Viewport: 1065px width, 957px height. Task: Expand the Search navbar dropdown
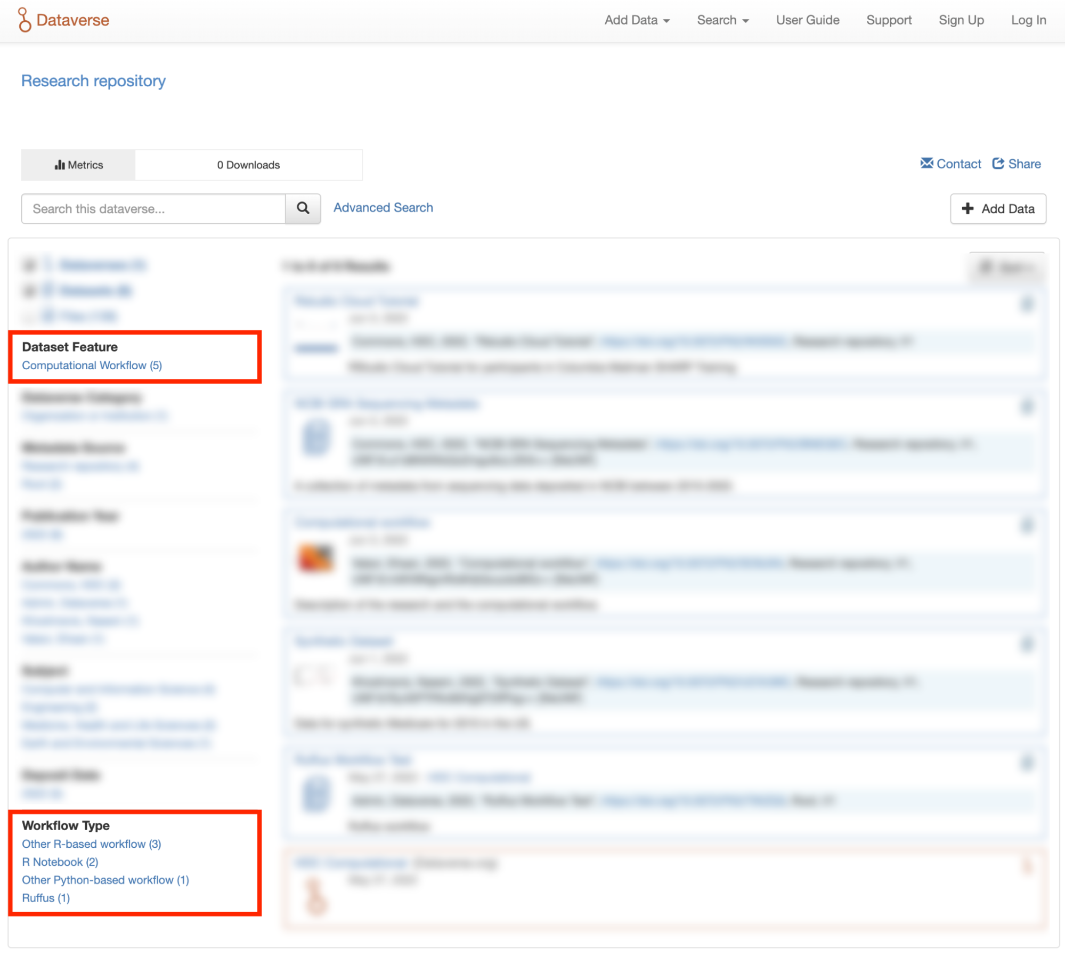coord(722,20)
